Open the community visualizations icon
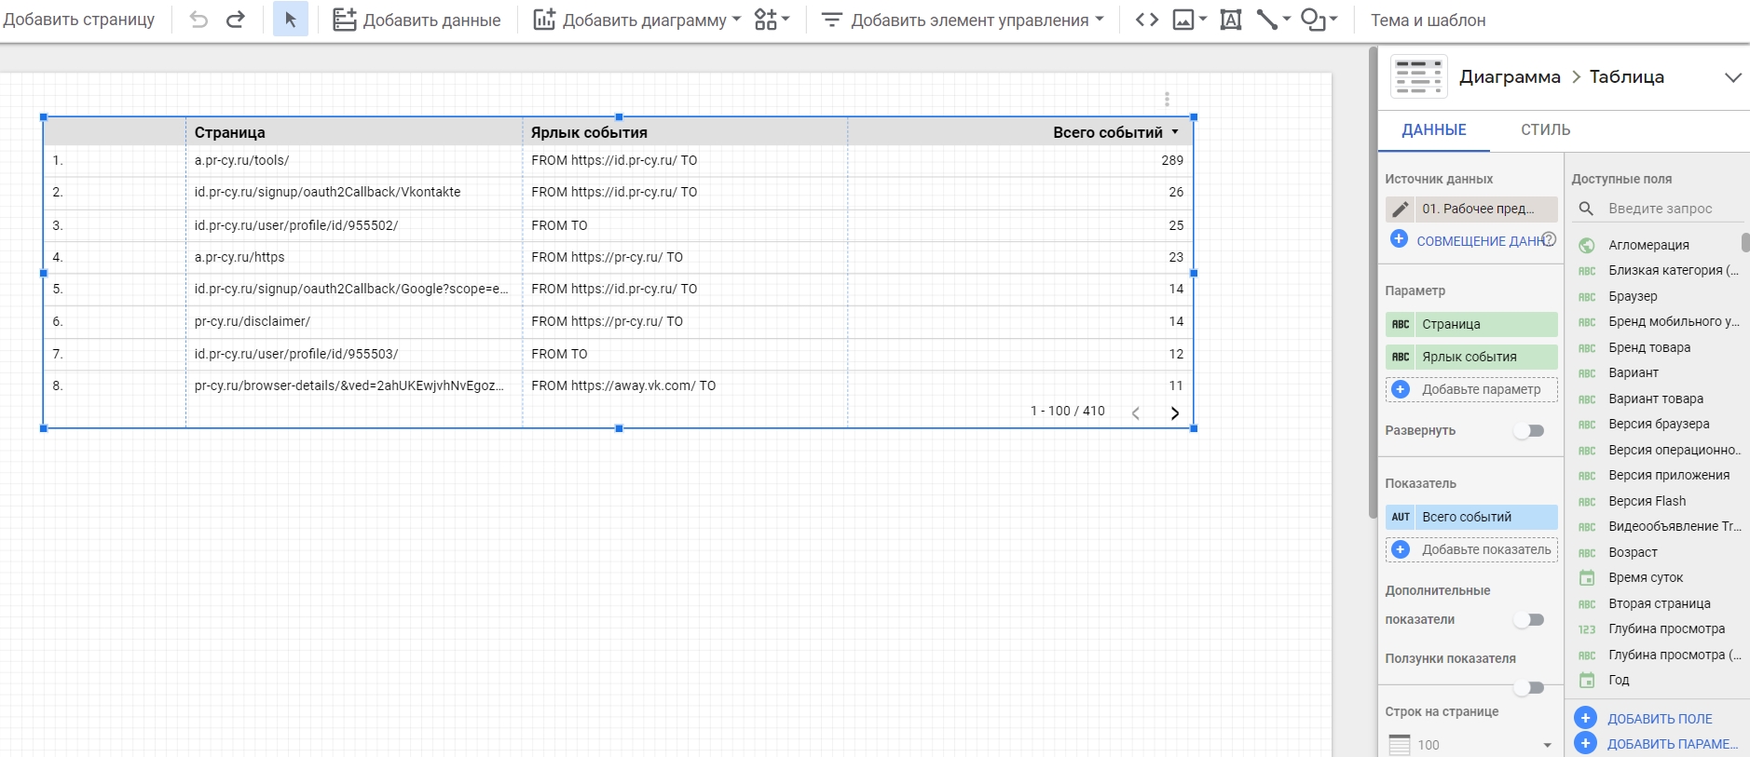Screen dimensions: 1750x757 coord(765,20)
